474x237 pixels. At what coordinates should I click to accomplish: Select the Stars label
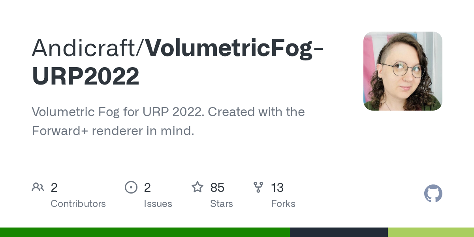point(222,204)
